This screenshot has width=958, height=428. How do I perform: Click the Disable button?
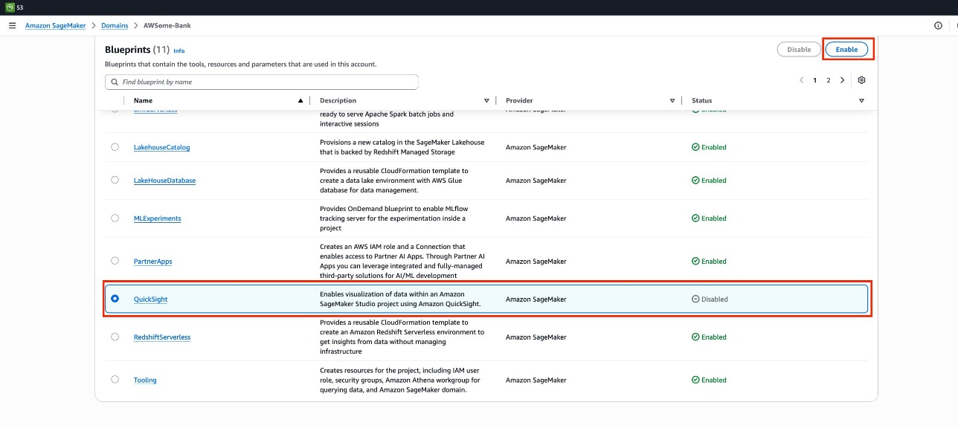click(799, 50)
